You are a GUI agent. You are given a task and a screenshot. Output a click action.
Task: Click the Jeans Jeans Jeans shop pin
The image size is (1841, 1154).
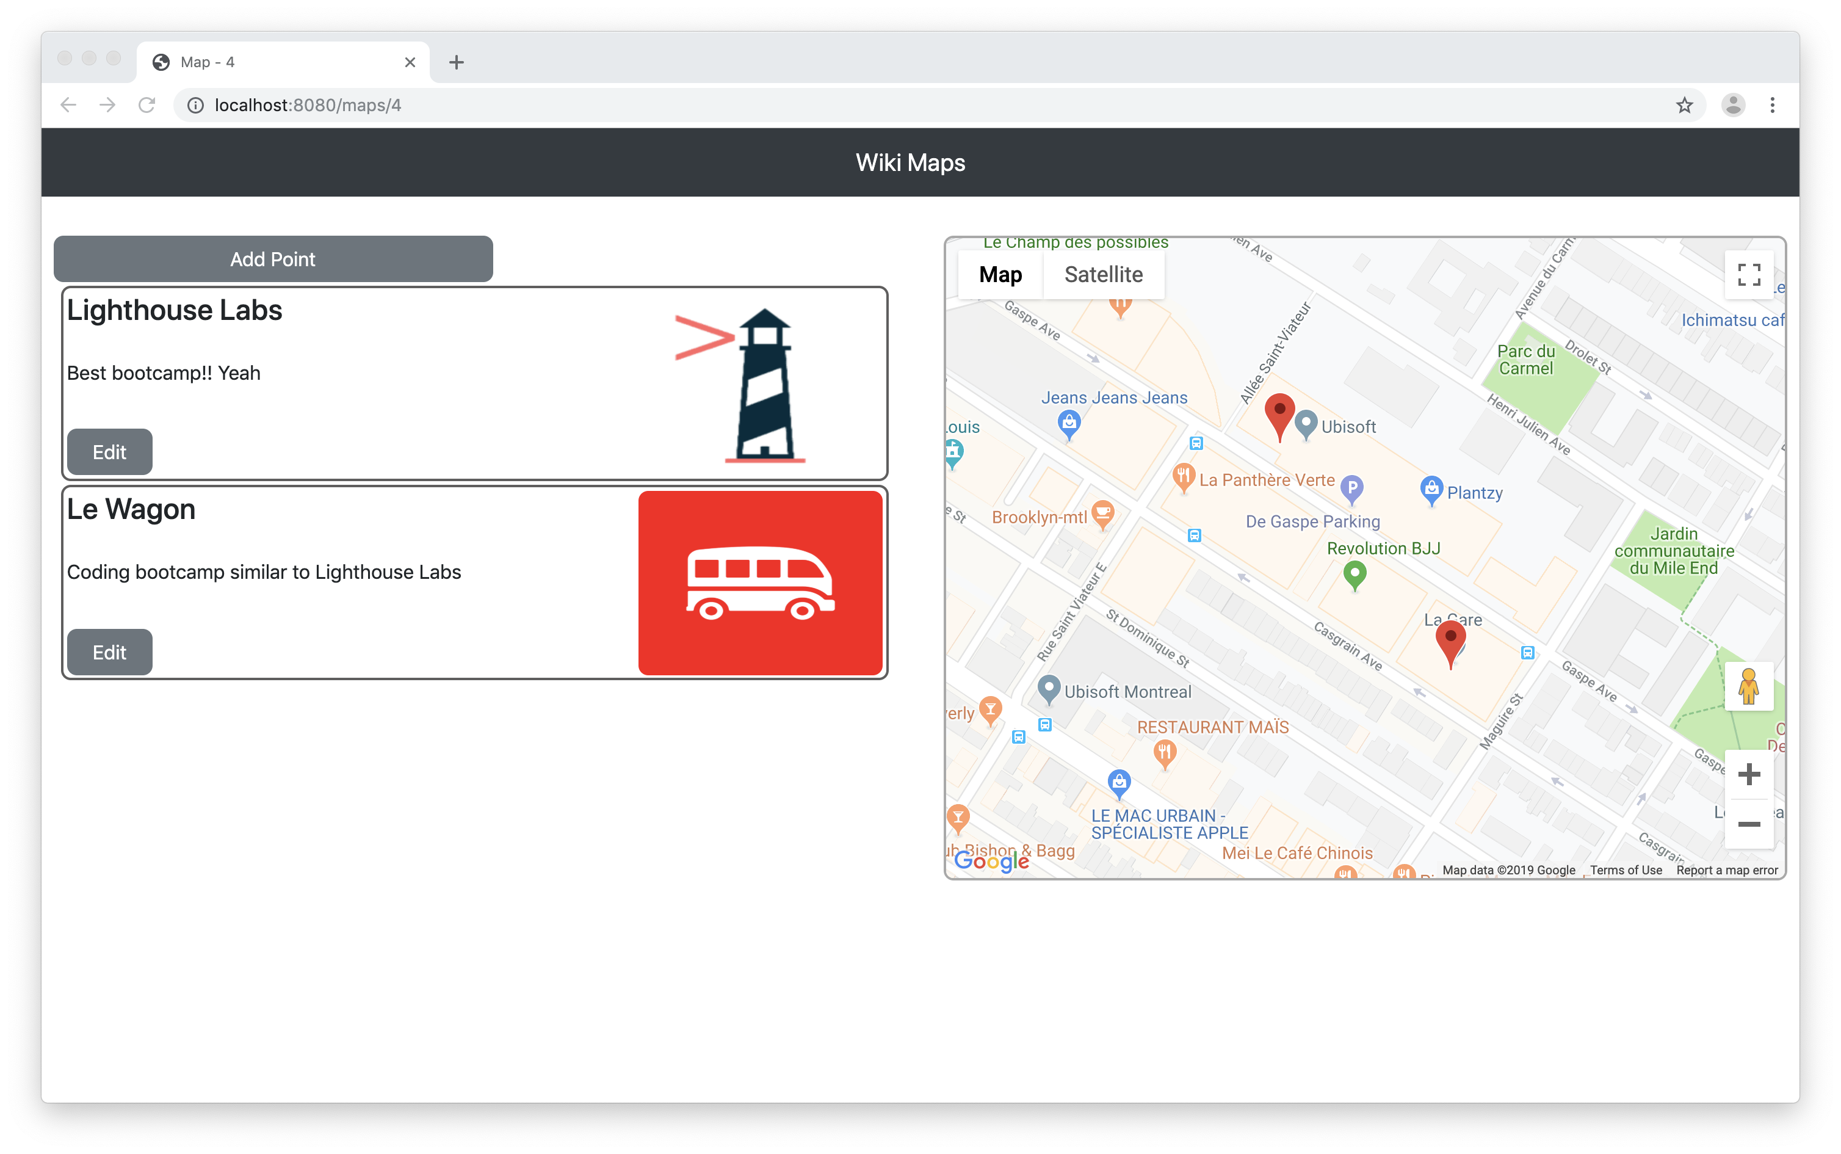[x=1069, y=425]
